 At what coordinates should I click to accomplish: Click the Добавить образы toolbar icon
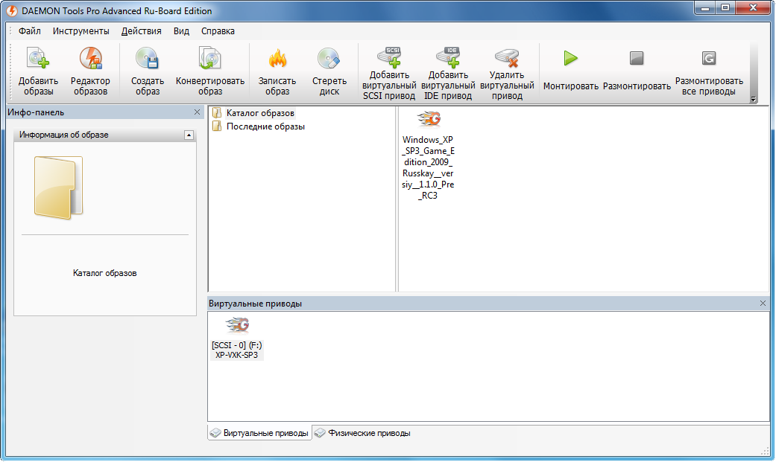pyautogui.click(x=38, y=59)
